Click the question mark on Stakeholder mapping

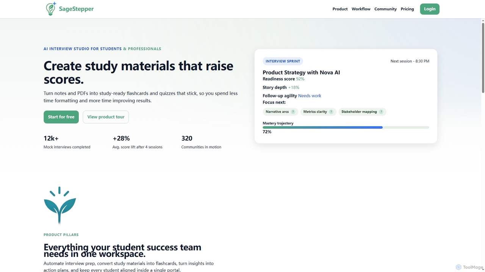tap(381, 112)
